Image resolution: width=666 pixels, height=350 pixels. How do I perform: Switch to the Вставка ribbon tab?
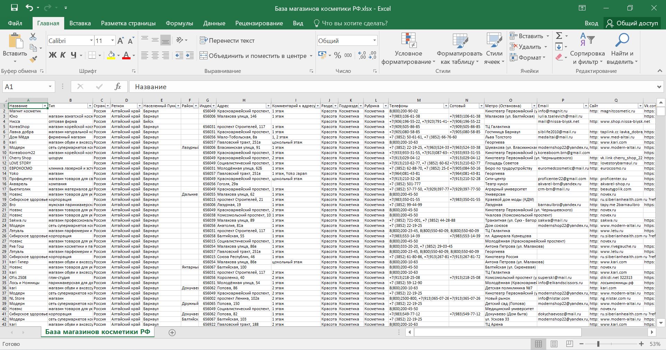coord(80,23)
